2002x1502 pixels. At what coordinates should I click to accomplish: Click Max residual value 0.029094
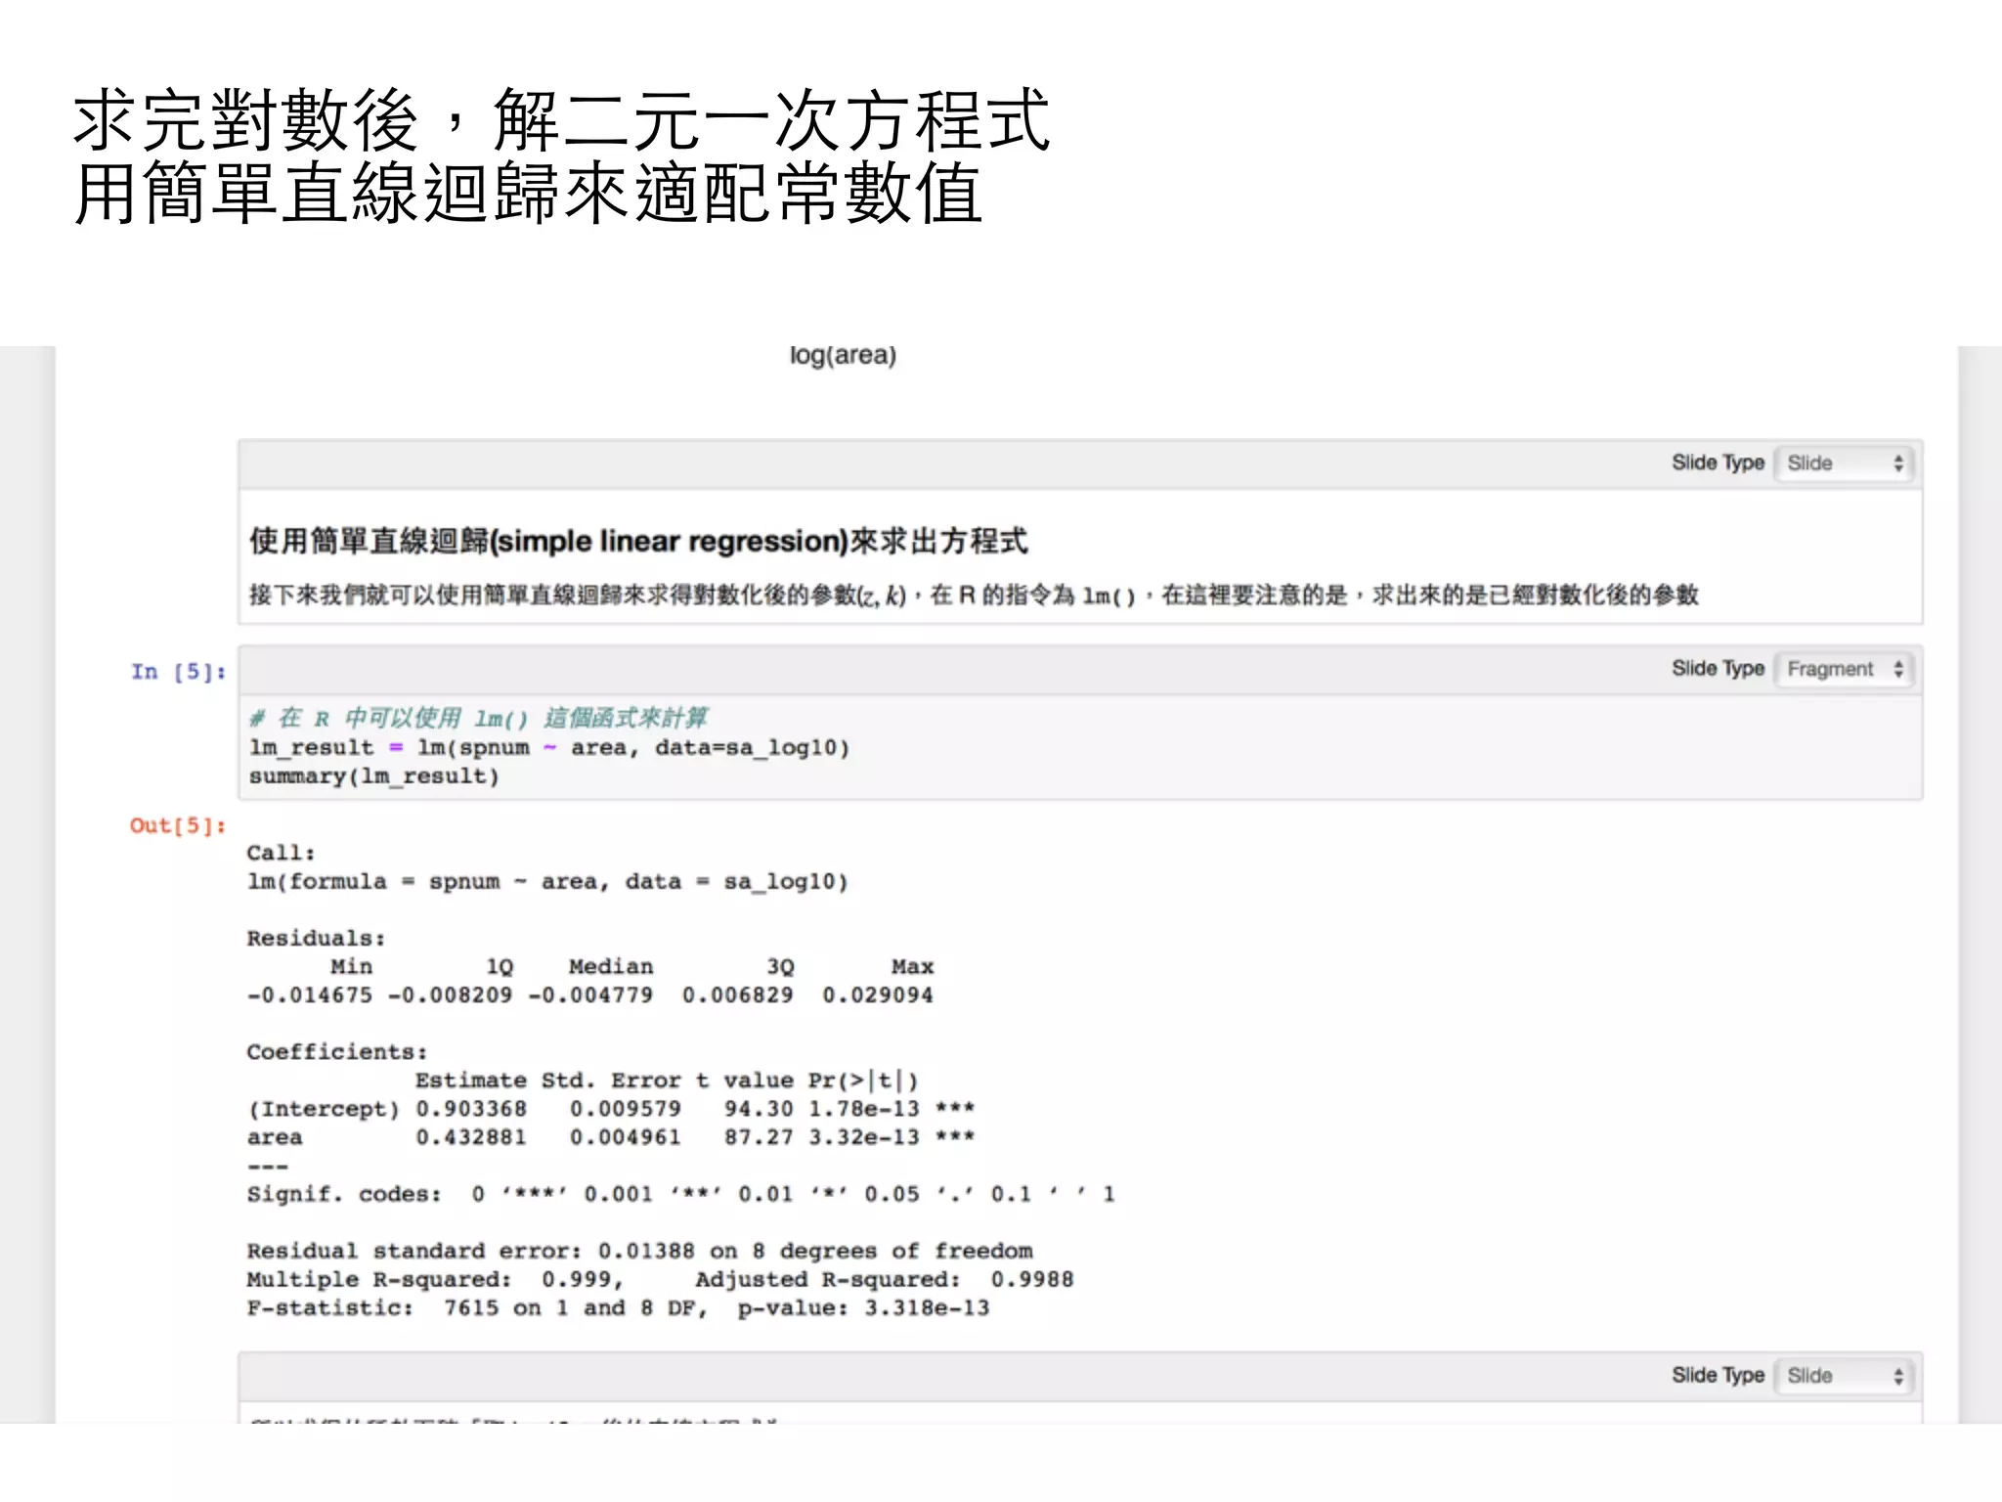point(878,995)
